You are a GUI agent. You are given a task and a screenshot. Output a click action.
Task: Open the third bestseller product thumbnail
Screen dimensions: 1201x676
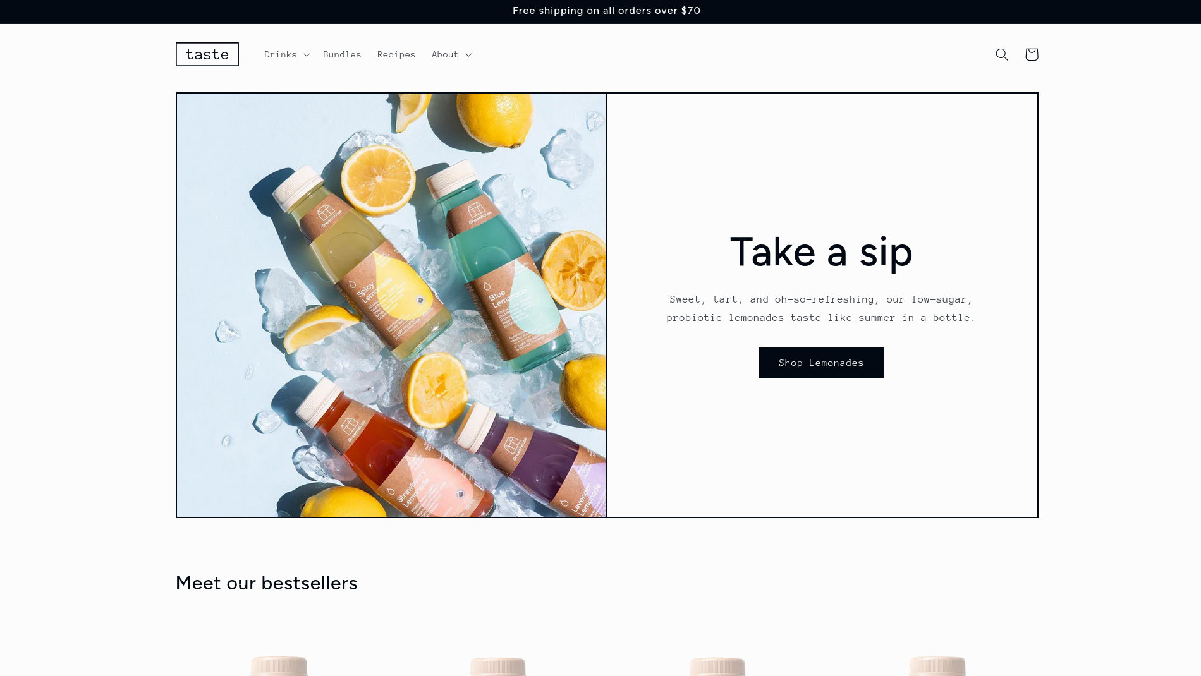(x=717, y=666)
